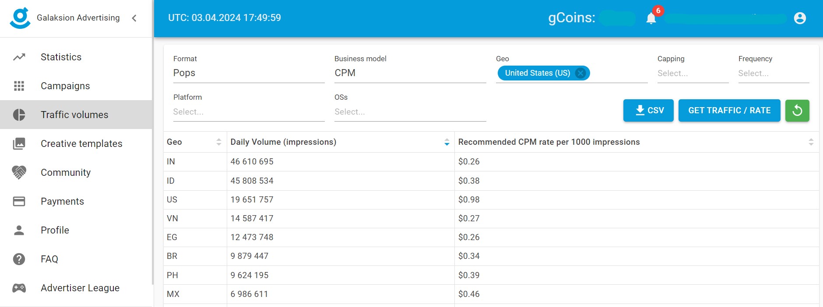This screenshot has width=823, height=307.
Task: Click the FAQ question mark icon
Action: pyautogui.click(x=19, y=259)
